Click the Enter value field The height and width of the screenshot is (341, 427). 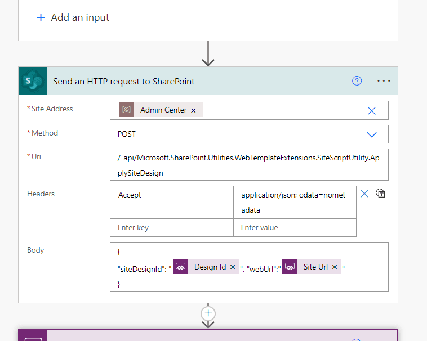pyautogui.click(x=295, y=227)
